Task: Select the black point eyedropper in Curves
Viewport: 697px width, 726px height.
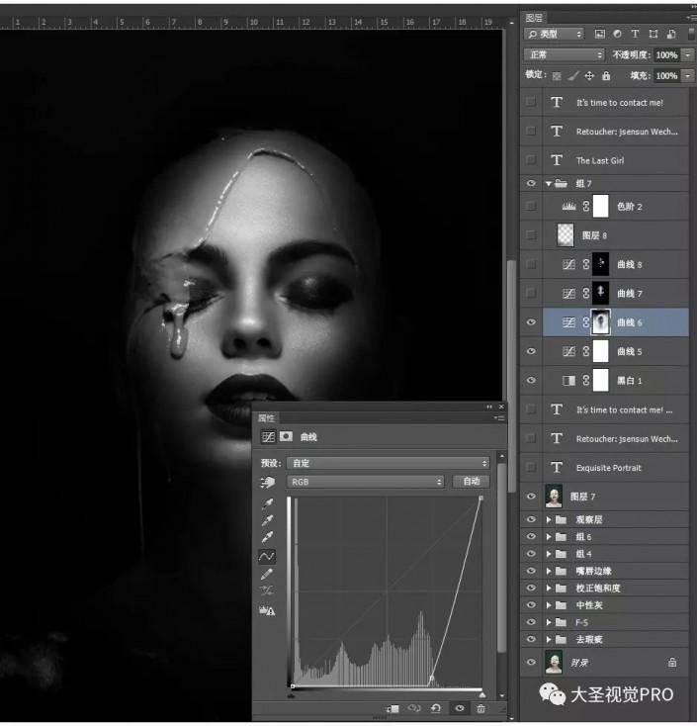Action: tap(267, 503)
